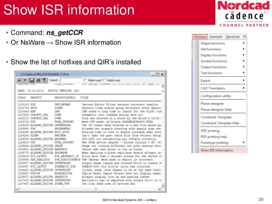
Task: Click into the Search input field
Action: pos(71,80)
